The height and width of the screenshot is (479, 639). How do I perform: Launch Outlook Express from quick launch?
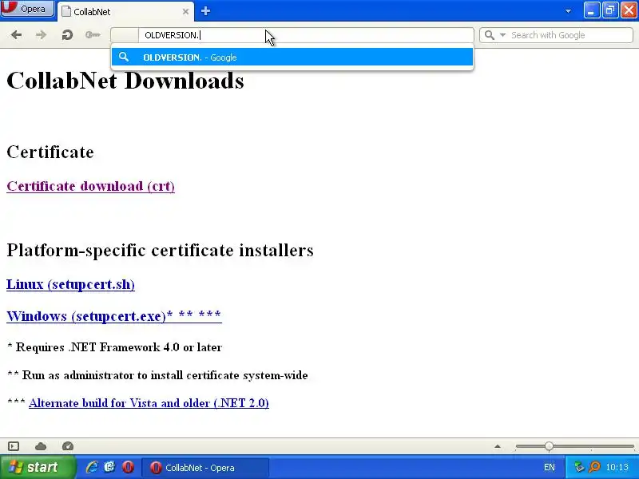109,467
